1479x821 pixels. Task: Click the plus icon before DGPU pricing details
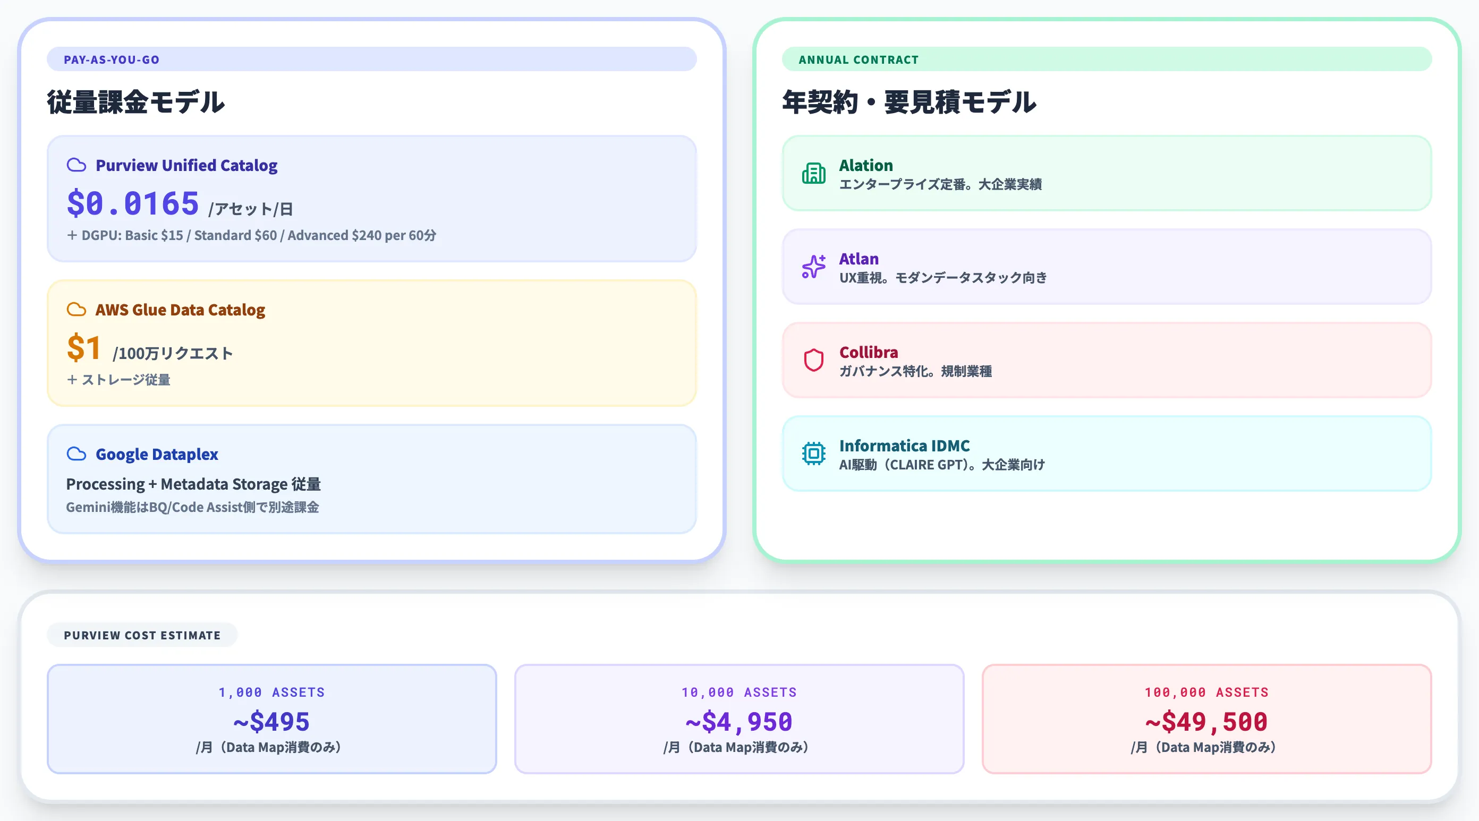pos(72,235)
